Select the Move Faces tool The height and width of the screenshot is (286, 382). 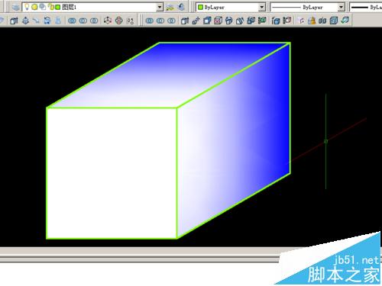[x=196, y=21]
